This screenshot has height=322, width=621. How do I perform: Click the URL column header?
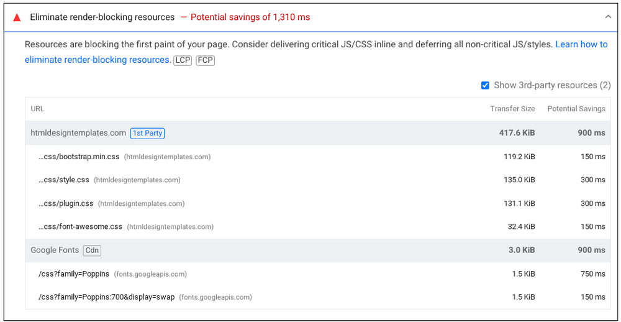(38, 109)
